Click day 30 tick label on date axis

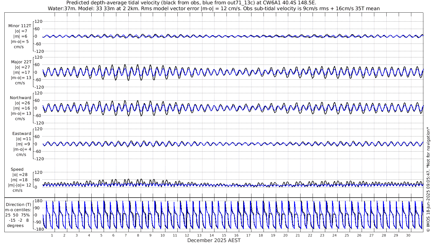point(408,235)
